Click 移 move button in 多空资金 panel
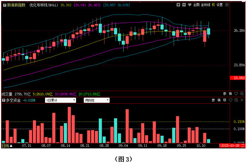This screenshot has width=247, height=166. 225,100
